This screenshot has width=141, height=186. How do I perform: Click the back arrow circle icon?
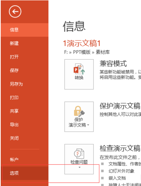coord(15,12)
